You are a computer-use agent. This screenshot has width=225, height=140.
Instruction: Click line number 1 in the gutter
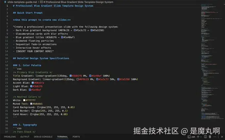(7, 6)
